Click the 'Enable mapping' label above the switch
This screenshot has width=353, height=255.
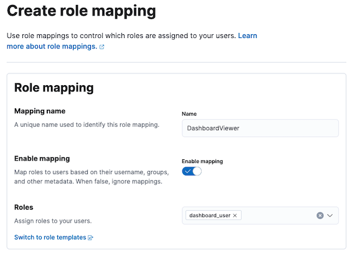tap(202, 161)
